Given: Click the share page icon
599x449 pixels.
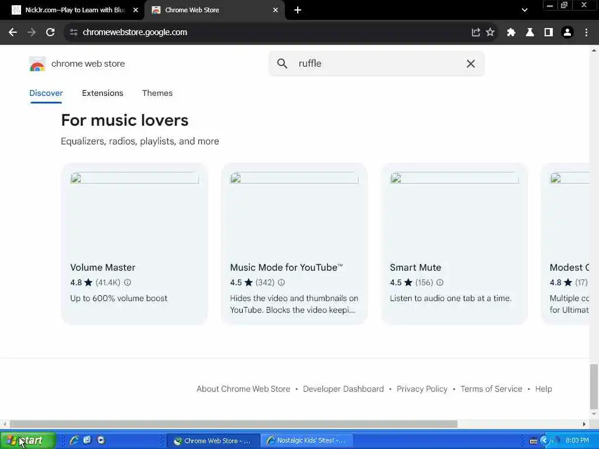Looking at the screenshot, I should tap(476, 33).
